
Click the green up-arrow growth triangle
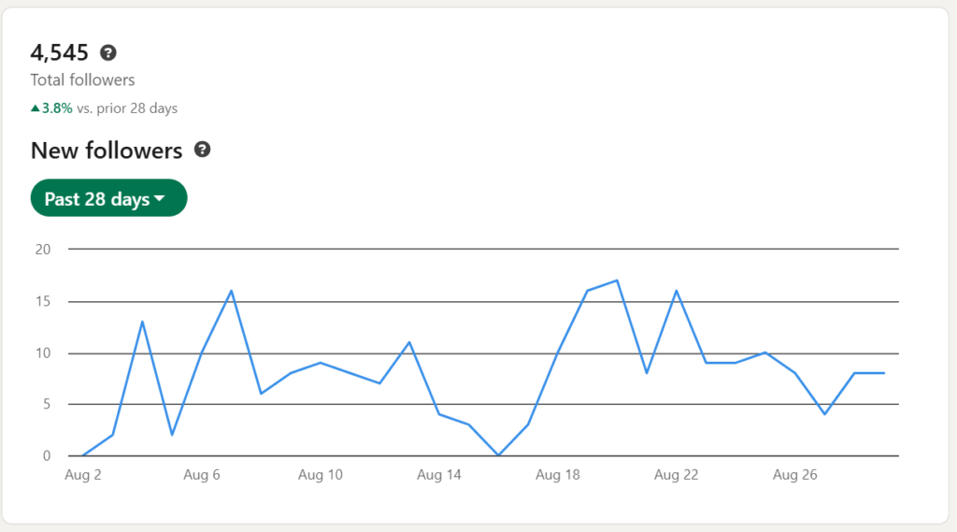[x=36, y=108]
